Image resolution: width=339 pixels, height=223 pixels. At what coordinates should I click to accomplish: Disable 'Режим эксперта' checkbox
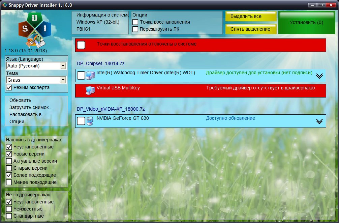pos(9,88)
